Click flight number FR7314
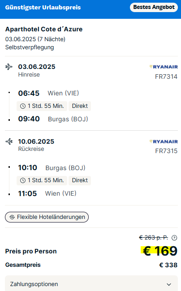Screen dimensions: 181x291 click(x=166, y=77)
